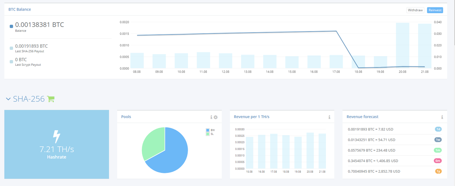Click info icon in Revenue forecast panel

(x=442, y=117)
